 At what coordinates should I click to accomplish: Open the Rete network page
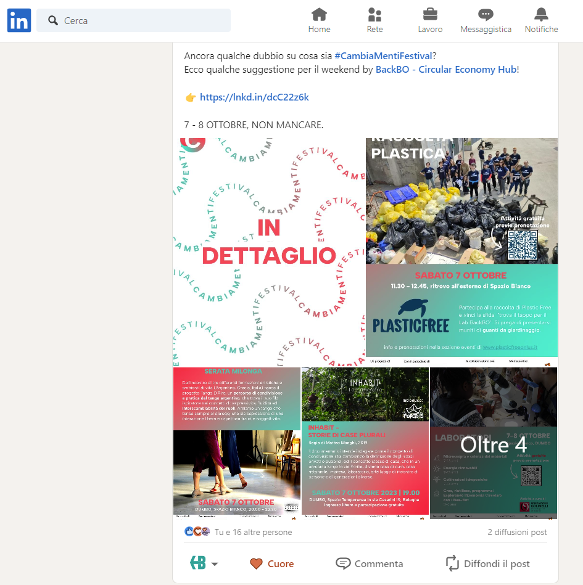click(x=374, y=21)
